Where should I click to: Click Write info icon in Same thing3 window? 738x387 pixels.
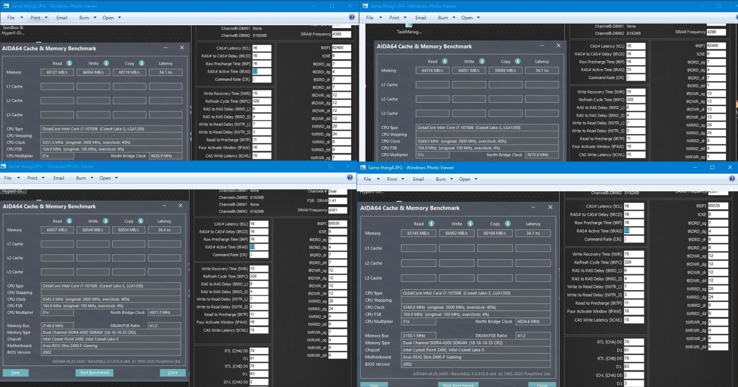coord(105,221)
